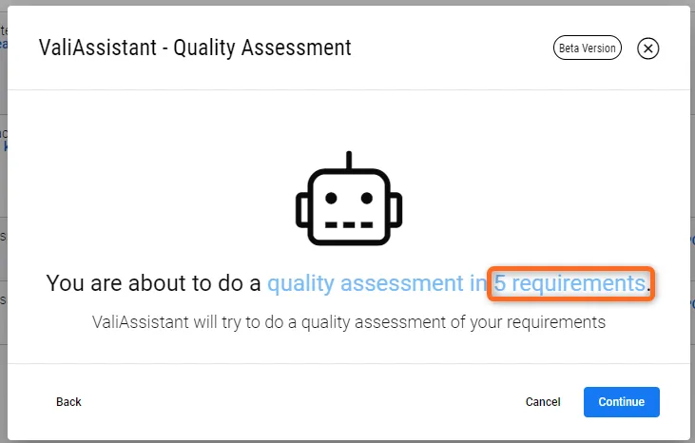Screen dimensions: 695x443
Task: Click the robot icon's antenna
Action: click(x=349, y=160)
